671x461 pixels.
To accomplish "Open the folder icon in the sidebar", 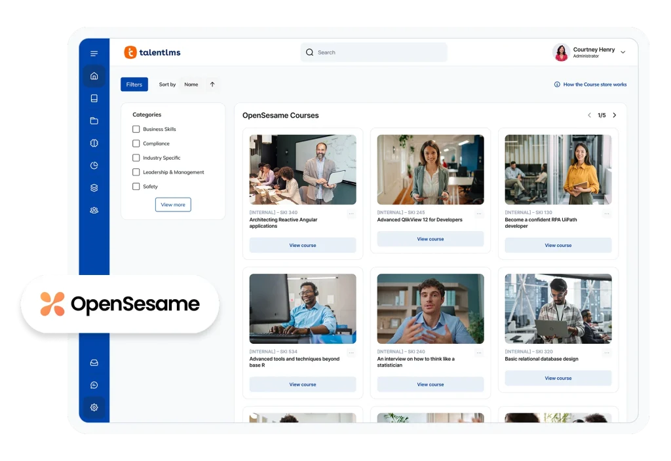I will pos(94,121).
